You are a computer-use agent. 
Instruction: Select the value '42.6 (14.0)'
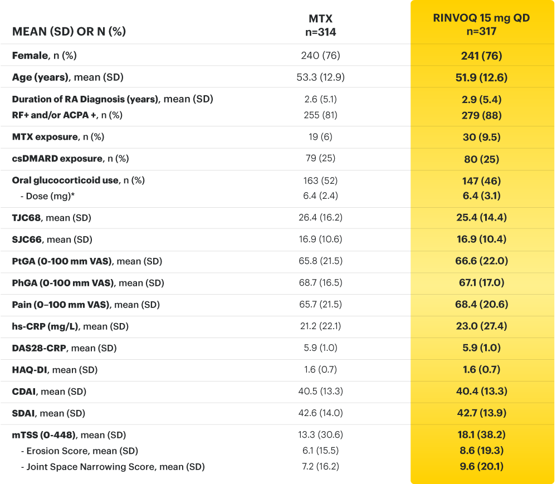(320, 413)
